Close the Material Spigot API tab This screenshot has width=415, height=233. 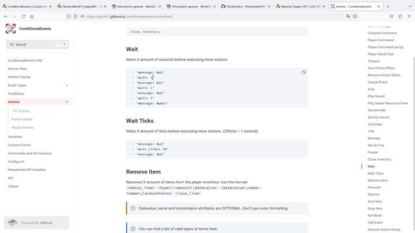pyautogui.click(x=324, y=6)
